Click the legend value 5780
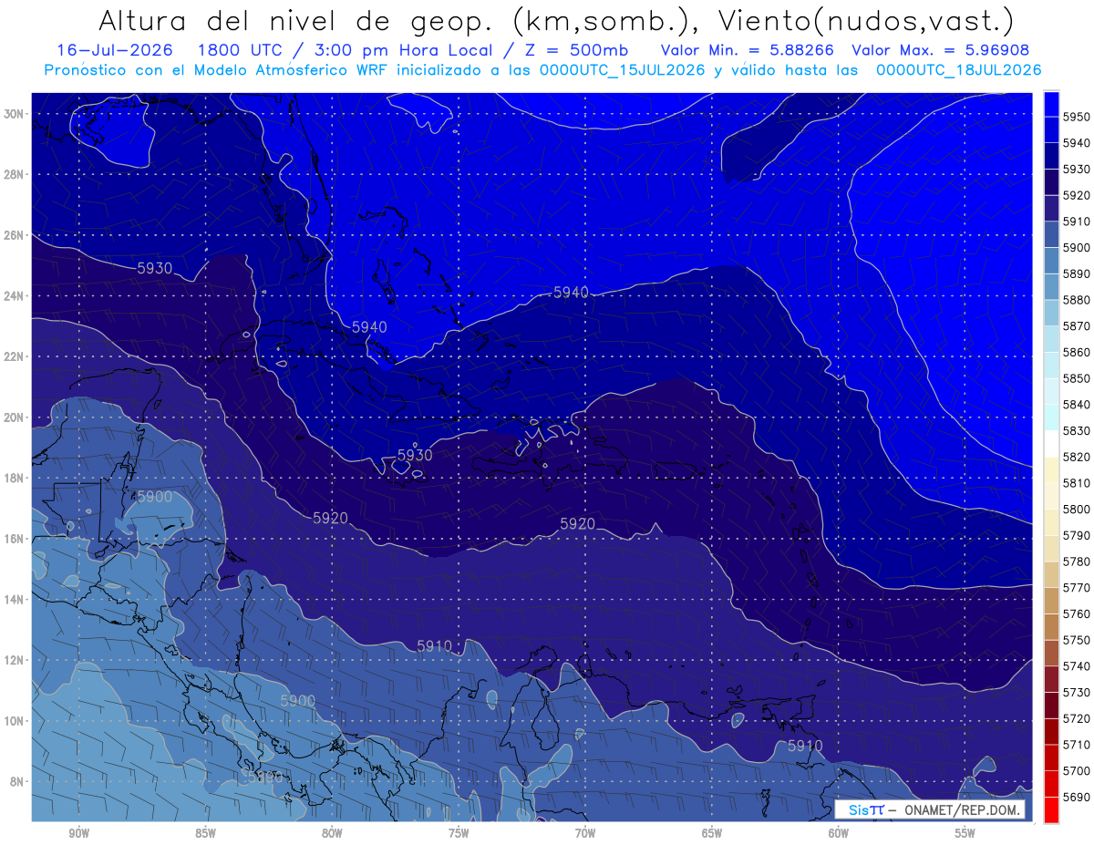The image size is (1094, 845). [1076, 562]
